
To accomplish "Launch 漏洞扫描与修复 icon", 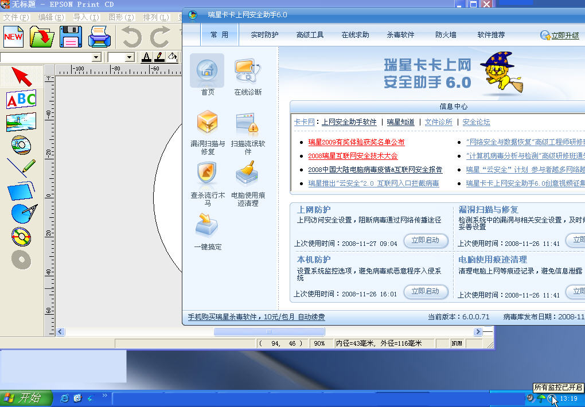I will pos(208,132).
